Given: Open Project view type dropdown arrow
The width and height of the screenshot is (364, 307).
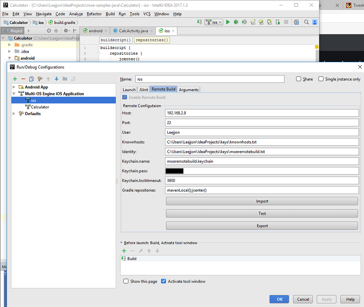Looking at the screenshot, I should [28, 31].
